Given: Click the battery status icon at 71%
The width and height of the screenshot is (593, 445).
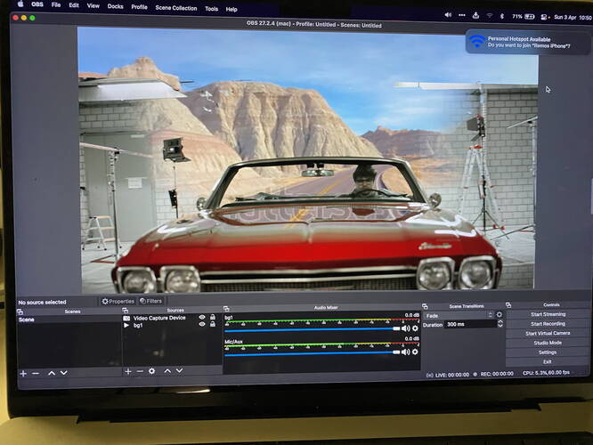Looking at the screenshot, I should tap(523, 17).
